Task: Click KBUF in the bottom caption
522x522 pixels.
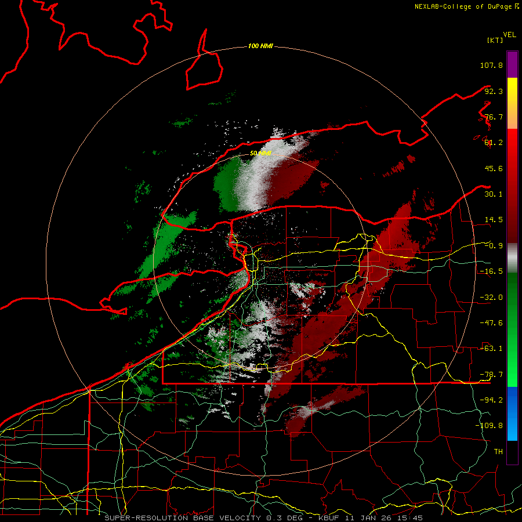Action: click(329, 518)
